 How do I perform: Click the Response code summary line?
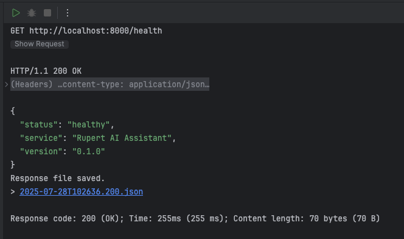195,219
